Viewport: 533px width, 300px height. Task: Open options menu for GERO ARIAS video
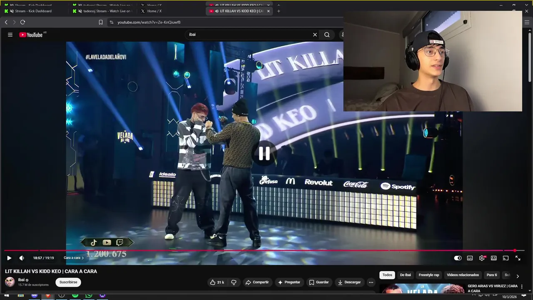pos(522,287)
